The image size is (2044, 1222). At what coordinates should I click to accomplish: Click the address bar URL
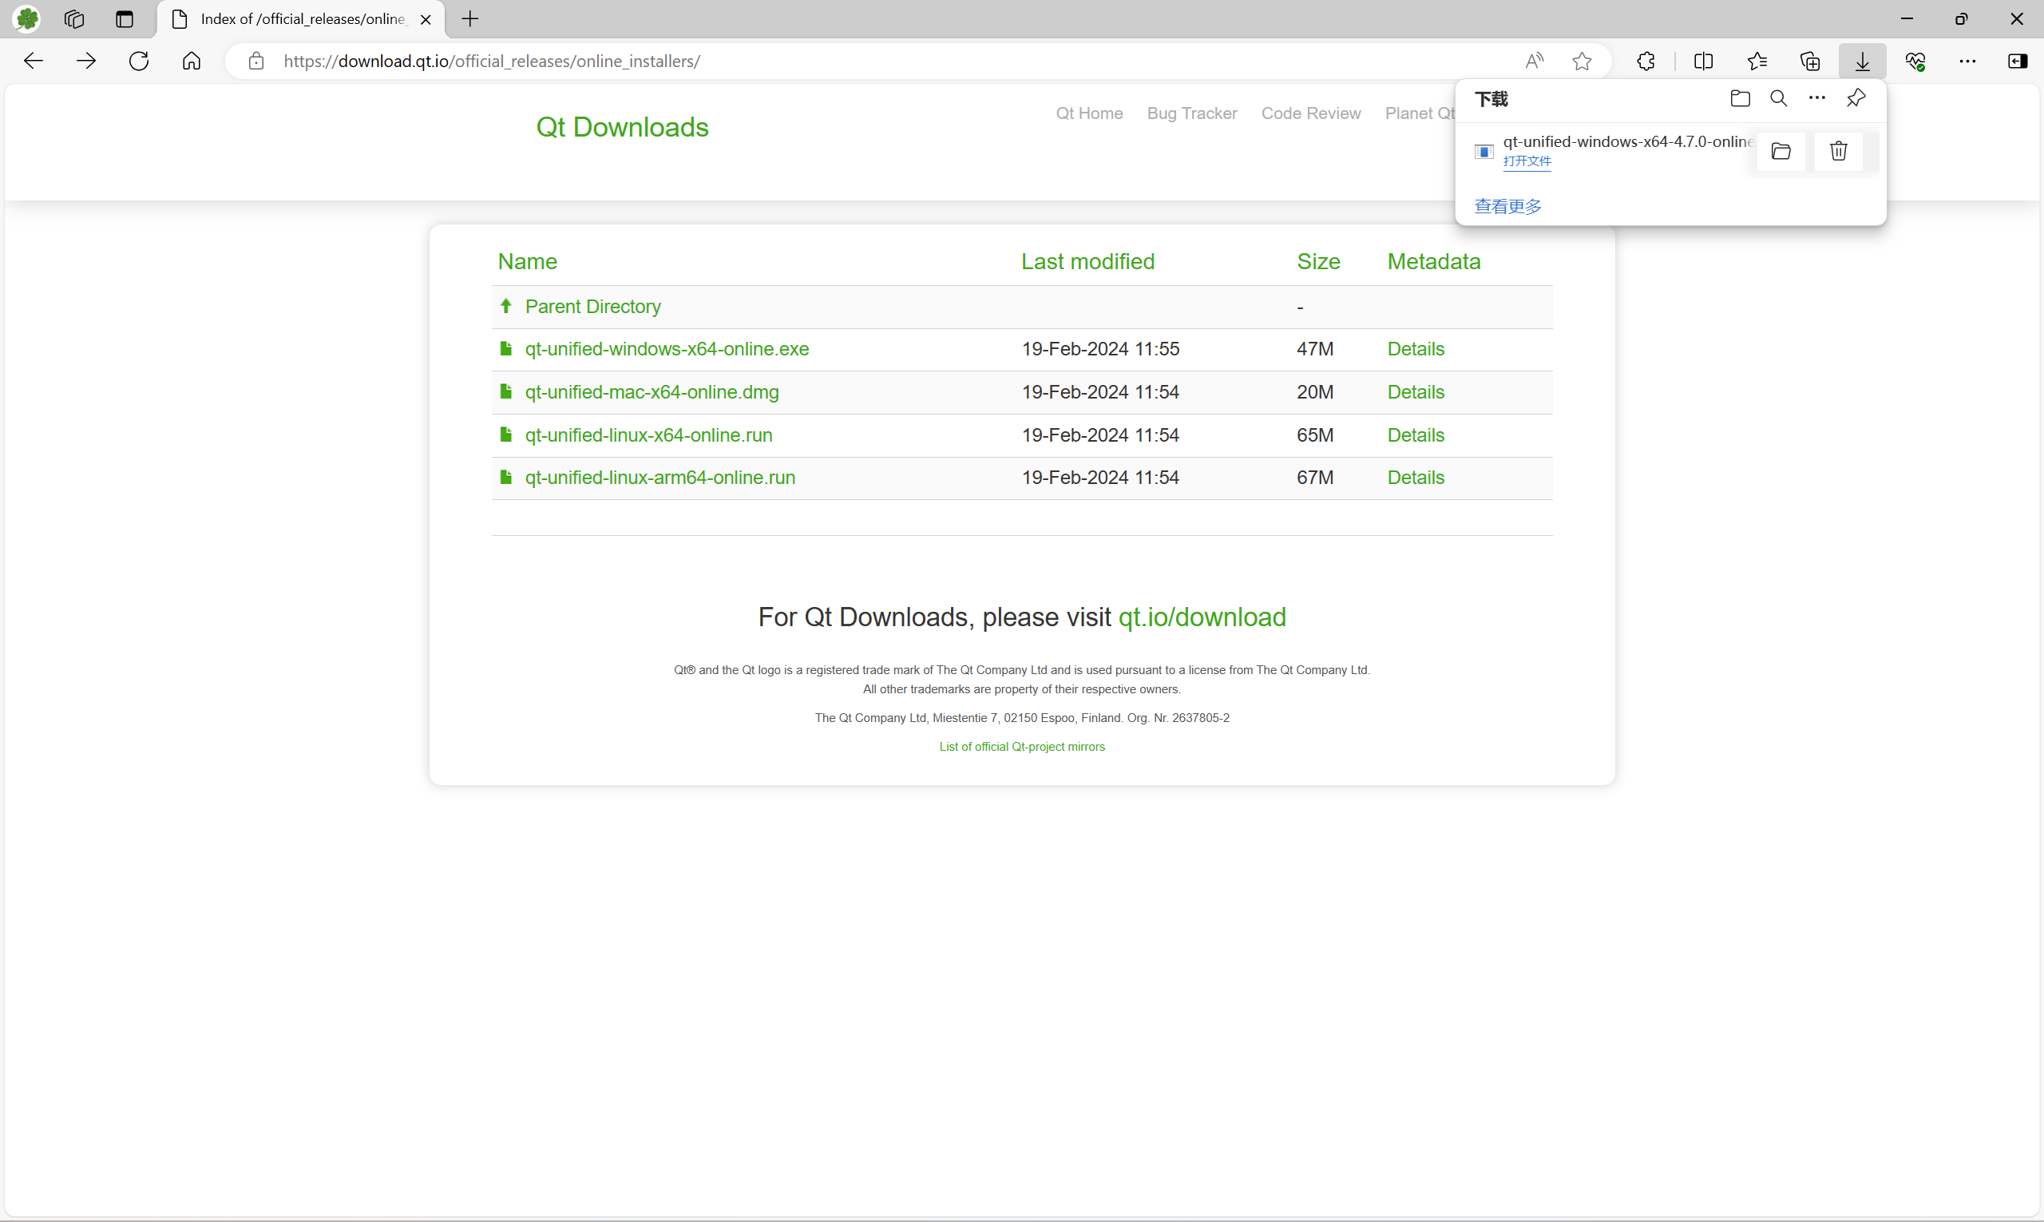coord(492,61)
